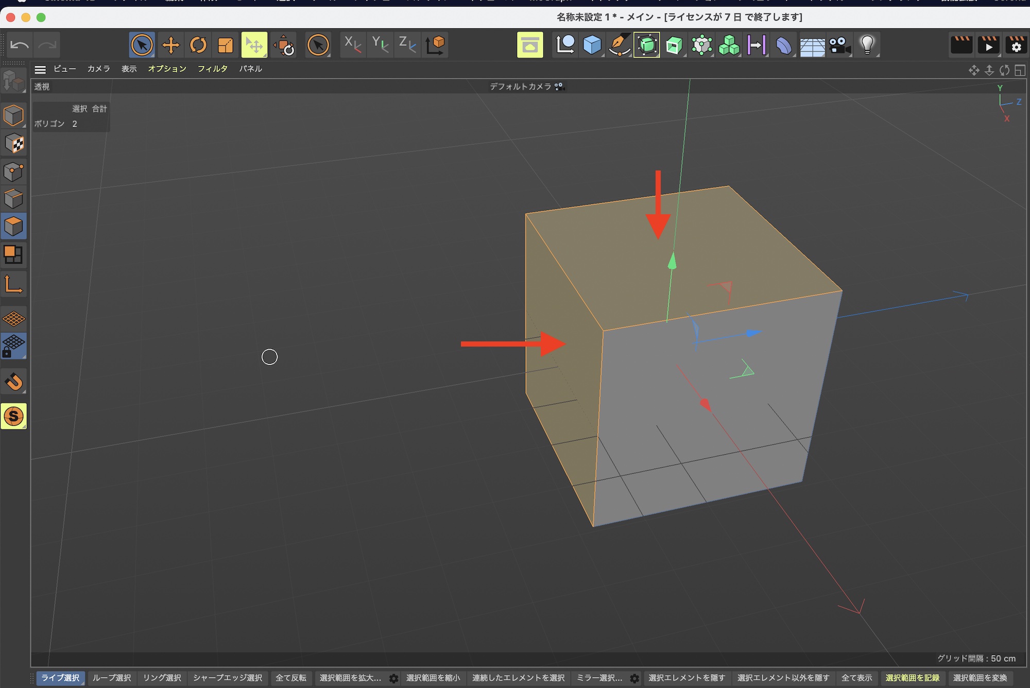Add a blue Cube primitive object

pos(592,45)
